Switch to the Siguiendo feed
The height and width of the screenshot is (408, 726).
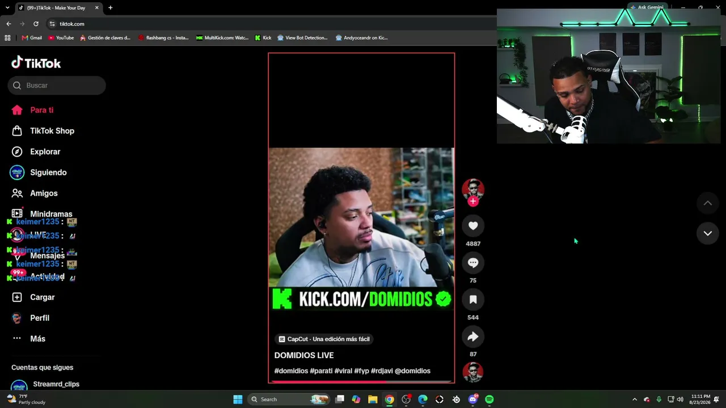[x=48, y=172]
